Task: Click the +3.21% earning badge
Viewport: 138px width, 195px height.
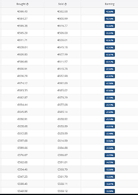Action: click(x=110, y=126)
